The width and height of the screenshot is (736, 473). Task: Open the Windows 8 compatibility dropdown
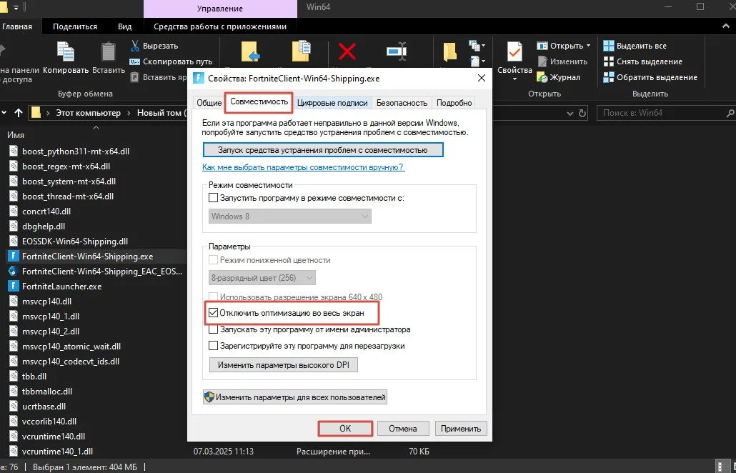(289, 216)
